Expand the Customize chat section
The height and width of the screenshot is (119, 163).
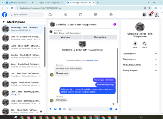click(140, 53)
